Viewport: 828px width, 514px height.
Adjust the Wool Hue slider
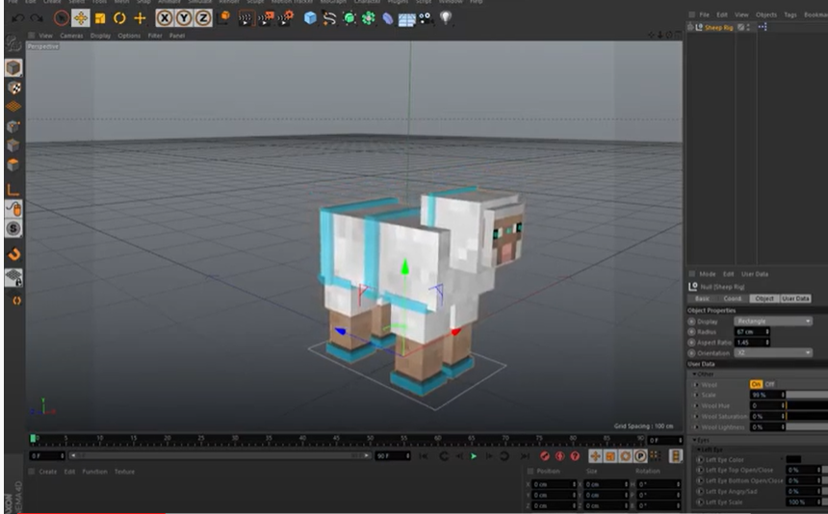tap(807, 406)
